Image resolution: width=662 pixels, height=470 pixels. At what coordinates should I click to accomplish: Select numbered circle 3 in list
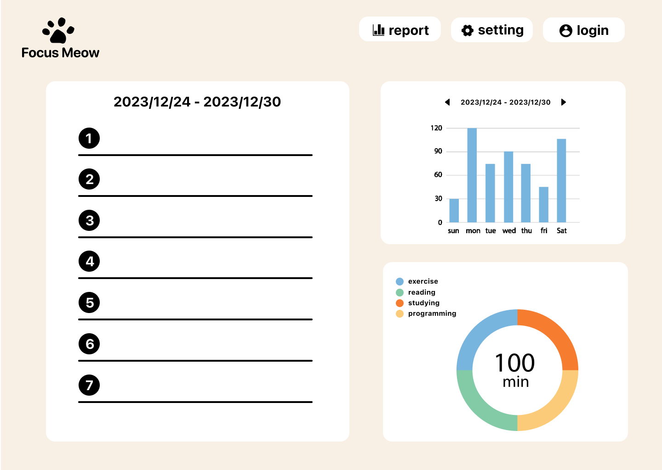click(x=89, y=220)
